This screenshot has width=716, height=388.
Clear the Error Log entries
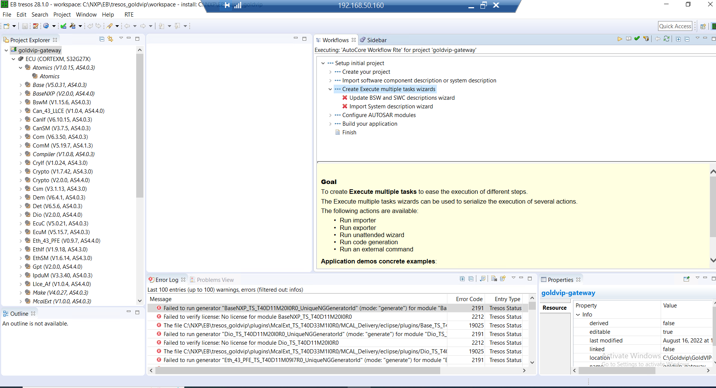[494, 278]
